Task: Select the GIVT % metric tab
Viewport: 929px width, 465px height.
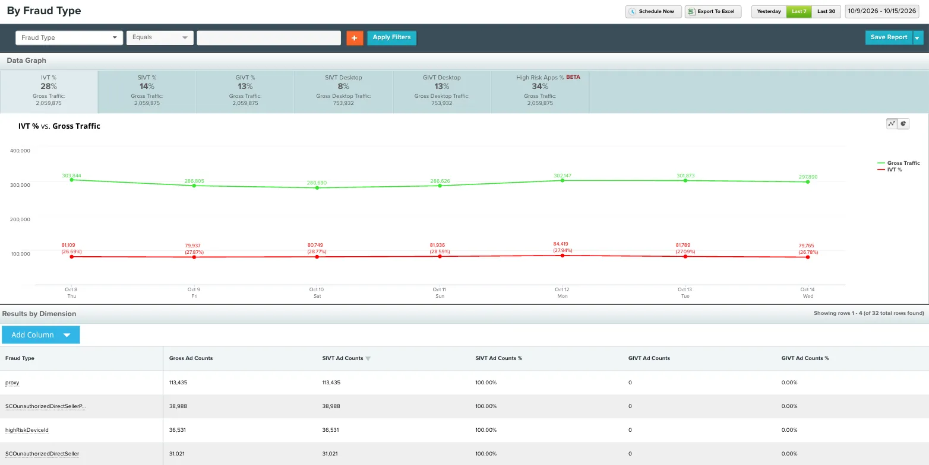Action: 245,91
